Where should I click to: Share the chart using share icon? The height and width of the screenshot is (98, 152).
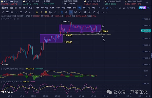click(x=148, y=8)
